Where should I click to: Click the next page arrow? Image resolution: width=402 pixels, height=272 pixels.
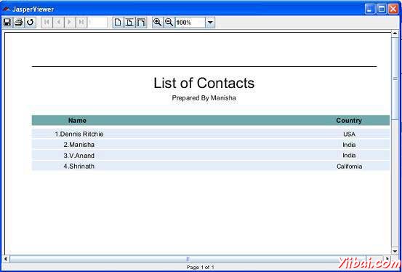point(70,23)
